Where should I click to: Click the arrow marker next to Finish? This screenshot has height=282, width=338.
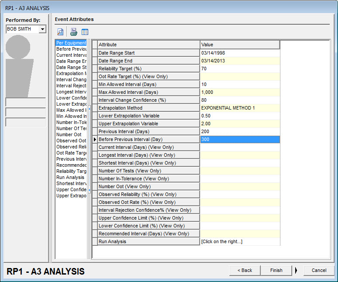tap(296, 270)
